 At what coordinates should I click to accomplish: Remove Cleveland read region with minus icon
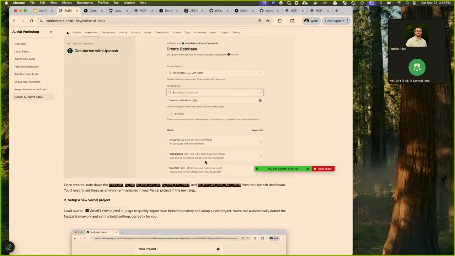[260, 101]
